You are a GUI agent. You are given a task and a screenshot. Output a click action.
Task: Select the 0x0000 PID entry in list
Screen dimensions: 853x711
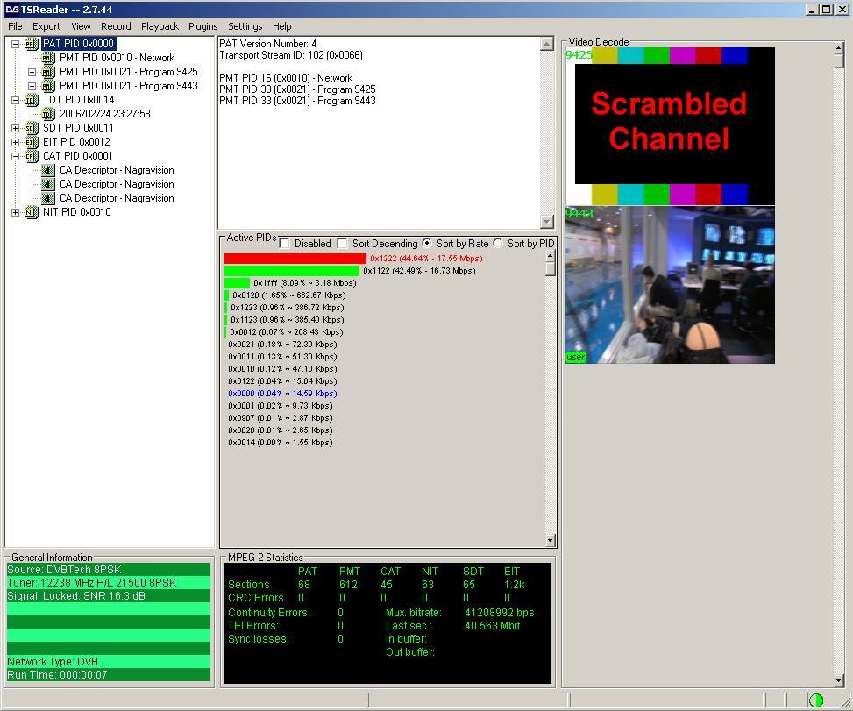pyautogui.click(x=282, y=394)
